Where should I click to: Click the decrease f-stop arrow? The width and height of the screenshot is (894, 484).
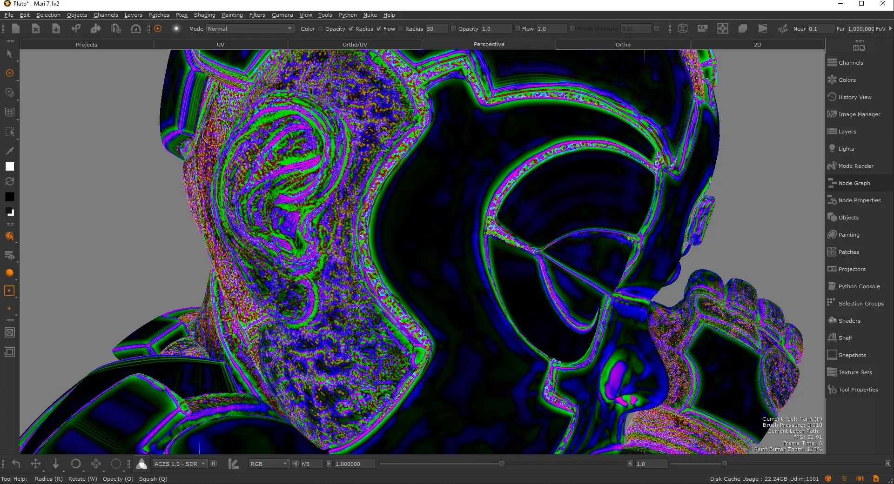pos(296,464)
